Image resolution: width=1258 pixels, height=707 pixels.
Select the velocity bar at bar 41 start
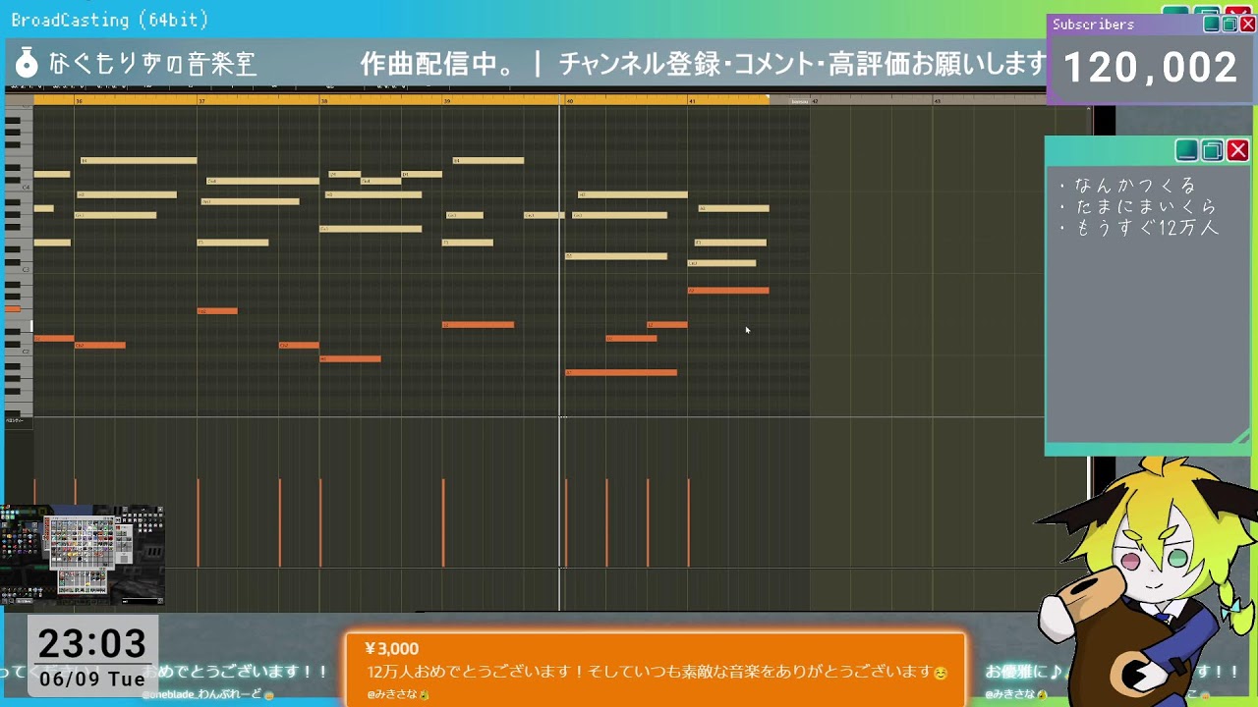tap(689, 522)
